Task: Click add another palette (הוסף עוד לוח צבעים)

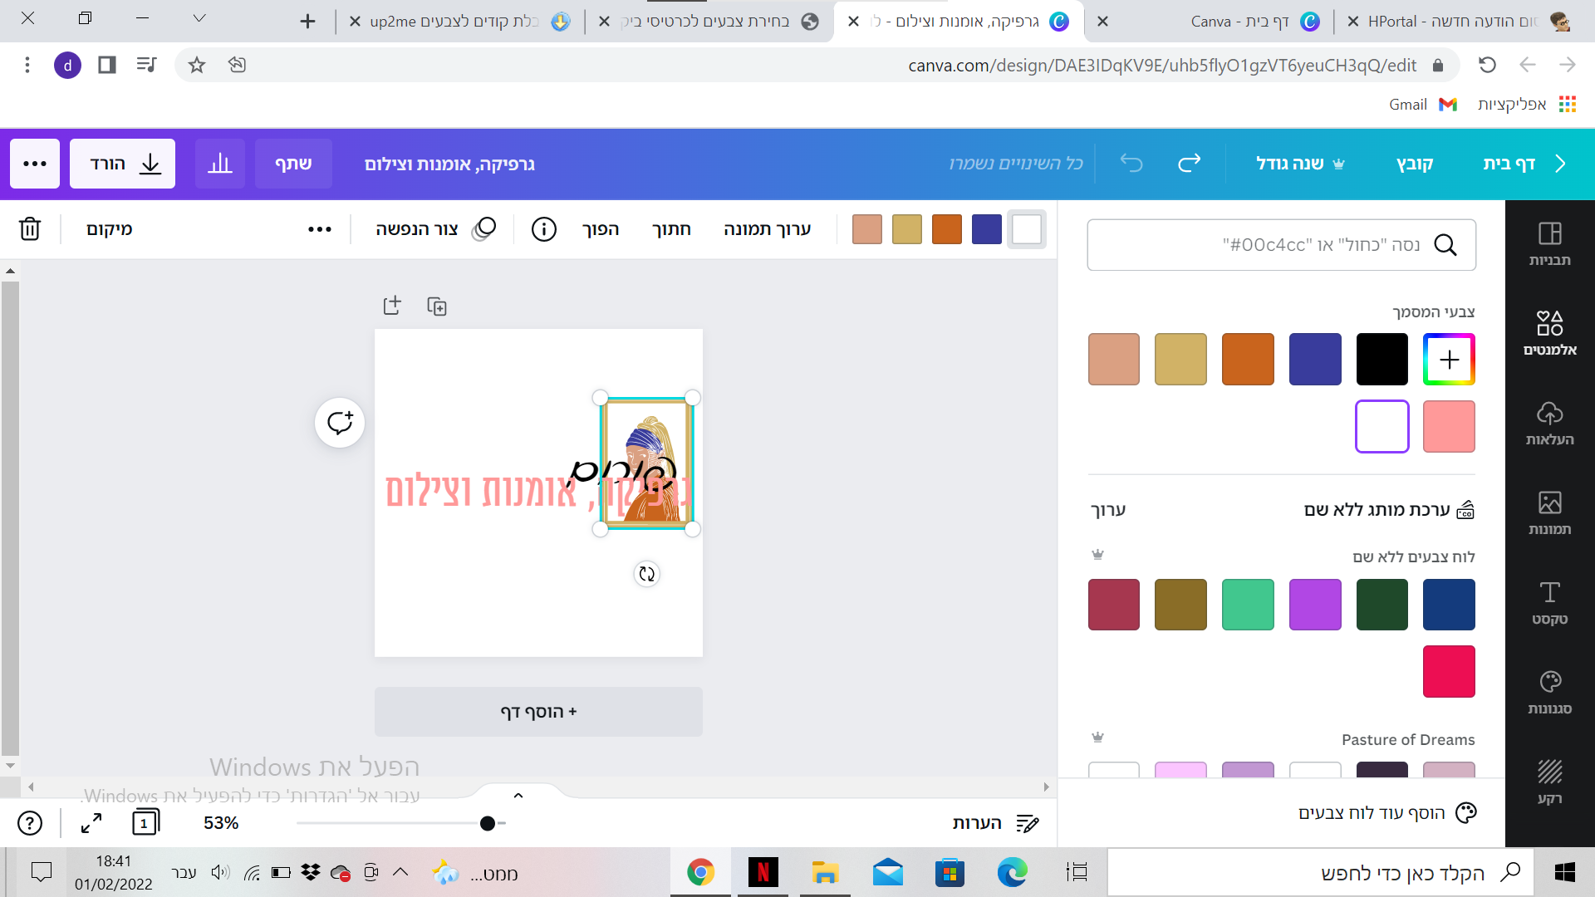Action: (1387, 813)
